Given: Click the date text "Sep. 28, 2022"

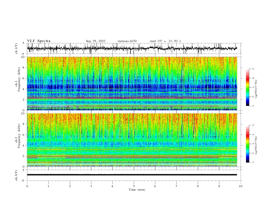Looking at the screenshot, I should pos(95,41).
